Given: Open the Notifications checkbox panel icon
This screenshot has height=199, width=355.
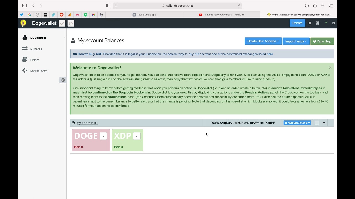Looking at the screenshot, I should pos(62,23).
